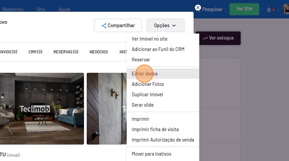Collapse the Opções dropdown
This screenshot has height=161, width=289.
165,25
